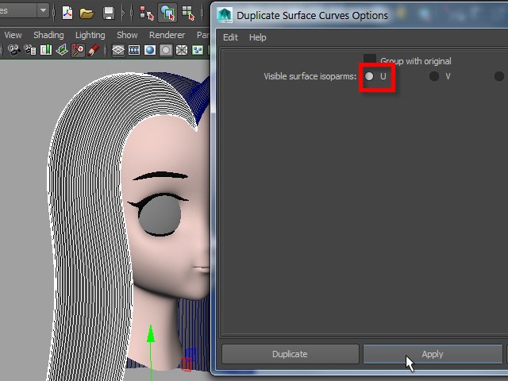Select by component type mode icon
The image size is (508, 381).
point(188,13)
